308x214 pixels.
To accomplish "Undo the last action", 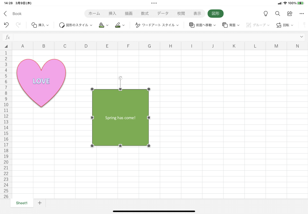I will [x=6, y=25].
